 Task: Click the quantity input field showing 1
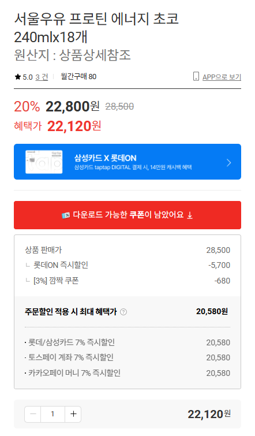52,414
